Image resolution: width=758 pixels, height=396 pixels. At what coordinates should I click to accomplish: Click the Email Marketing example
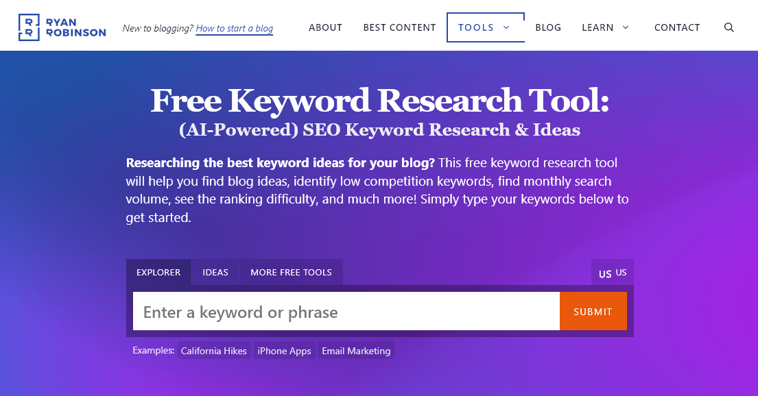[x=355, y=350]
